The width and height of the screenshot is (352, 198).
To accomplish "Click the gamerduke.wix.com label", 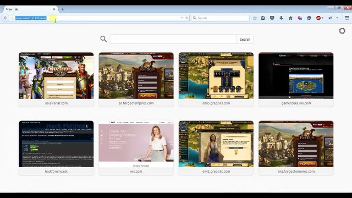I will coord(296,103).
